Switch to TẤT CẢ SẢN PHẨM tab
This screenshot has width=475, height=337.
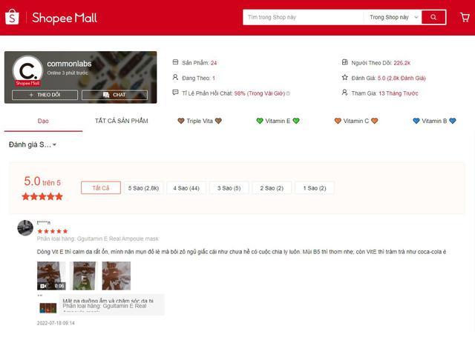coord(122,121)
